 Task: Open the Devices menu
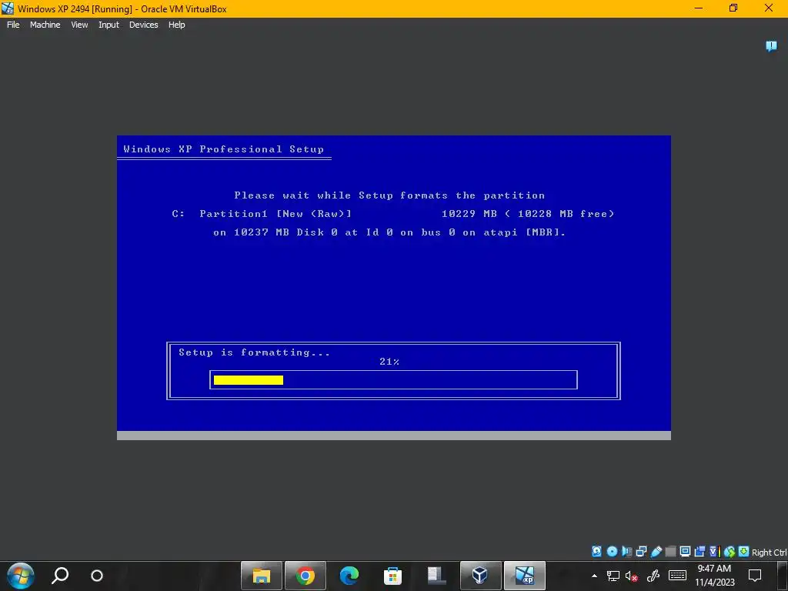[144, 25]
